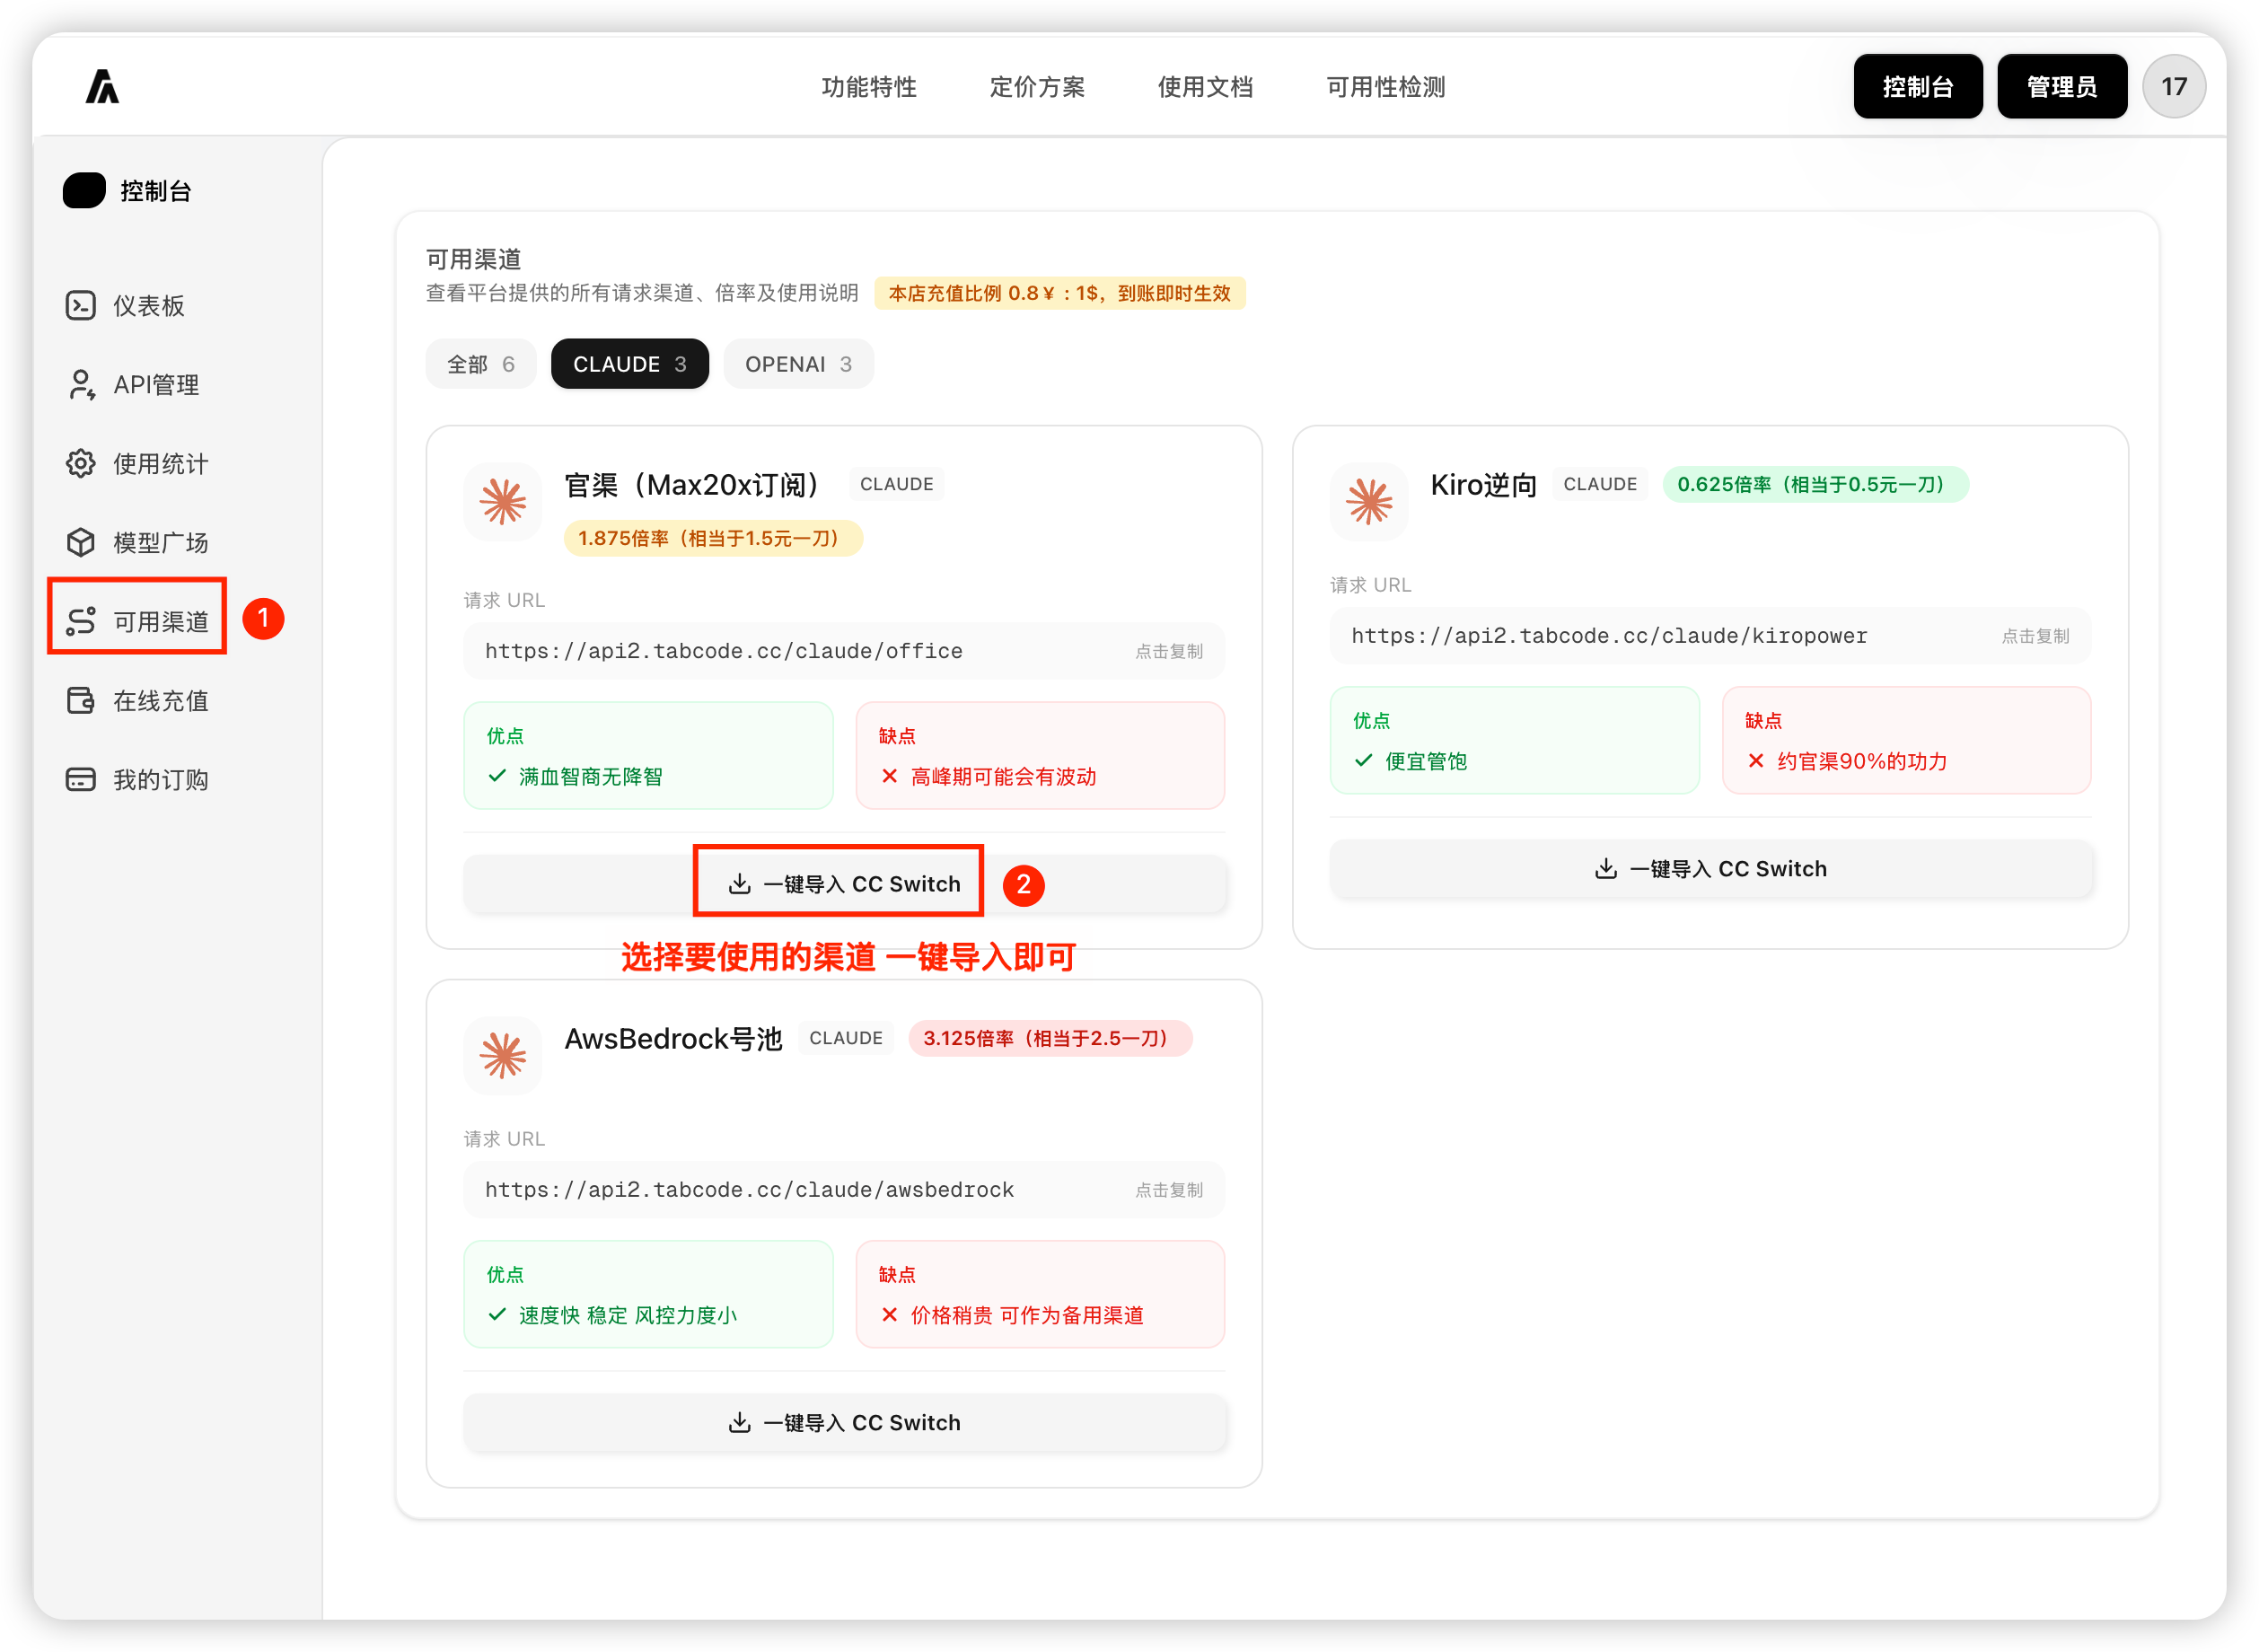The image size is (2259, 1652).
Task: Click 价格稍贵 可作为备用渠道 drawback text
Action: point(1027,1316)
